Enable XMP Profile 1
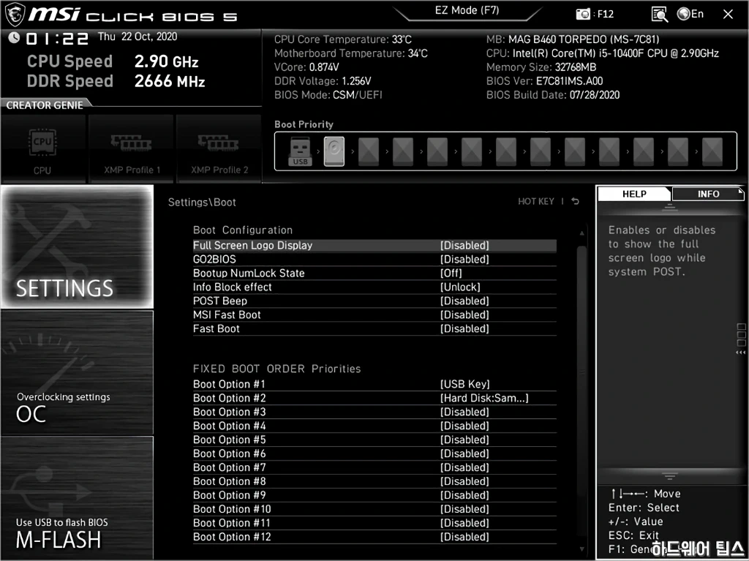 [131, 149]
